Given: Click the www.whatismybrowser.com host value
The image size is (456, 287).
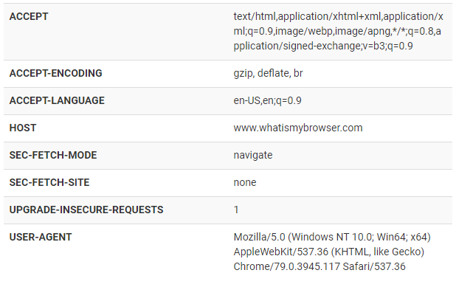Looking at the screenshot, I should tap(298, 128).
